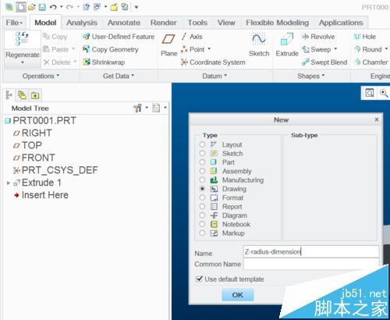The image size is (390, 320).
Task: Open Model Tree settings tool icon
Action: 138,108
